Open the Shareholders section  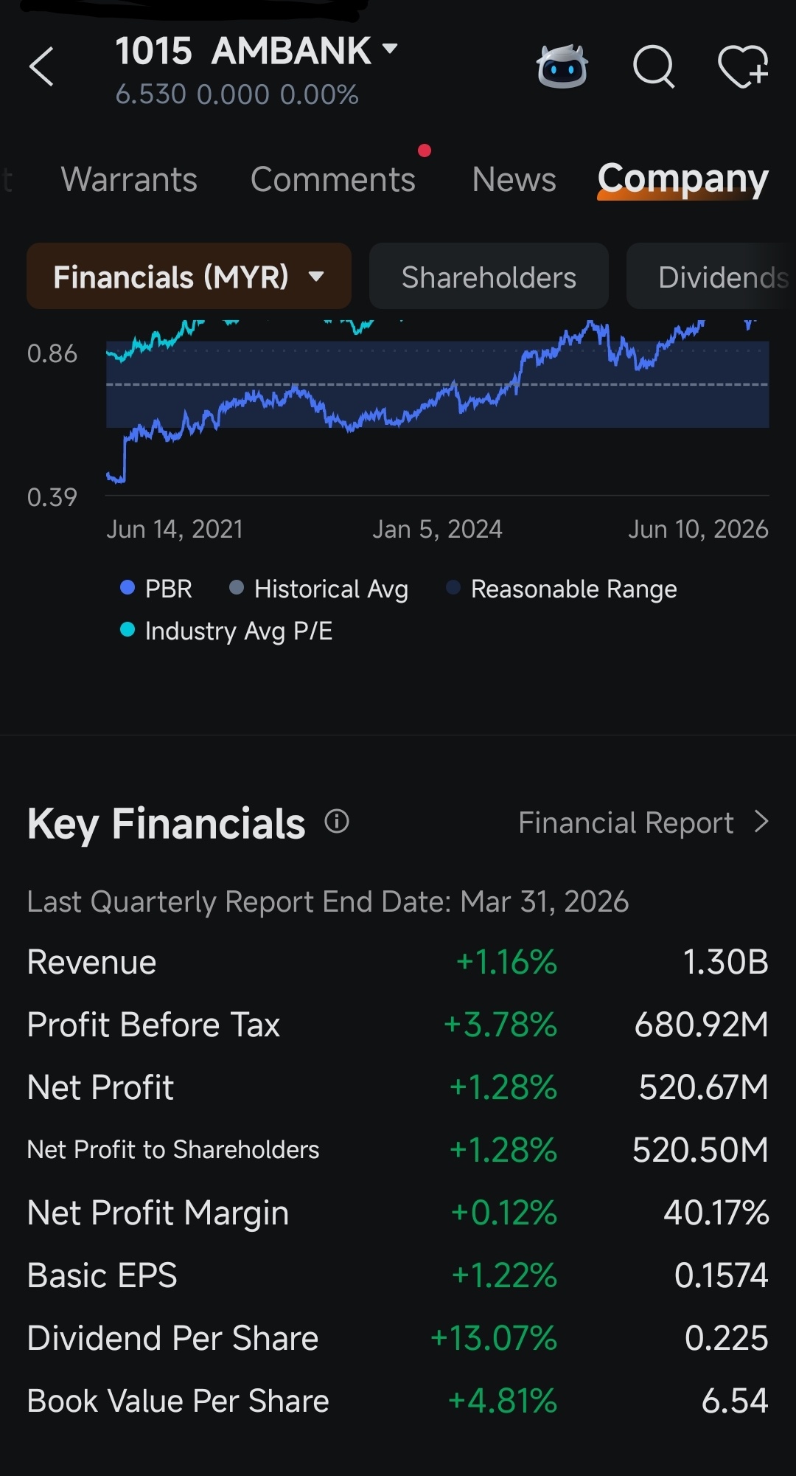489,276
